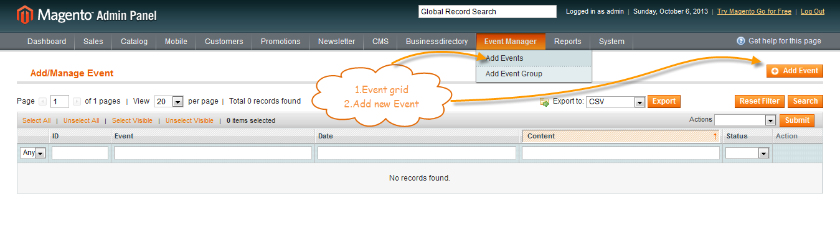
Task: Open the CMS menu
Action: 380,42
